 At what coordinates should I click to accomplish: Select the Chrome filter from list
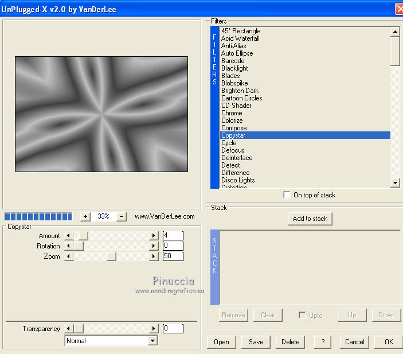(232, 113)
